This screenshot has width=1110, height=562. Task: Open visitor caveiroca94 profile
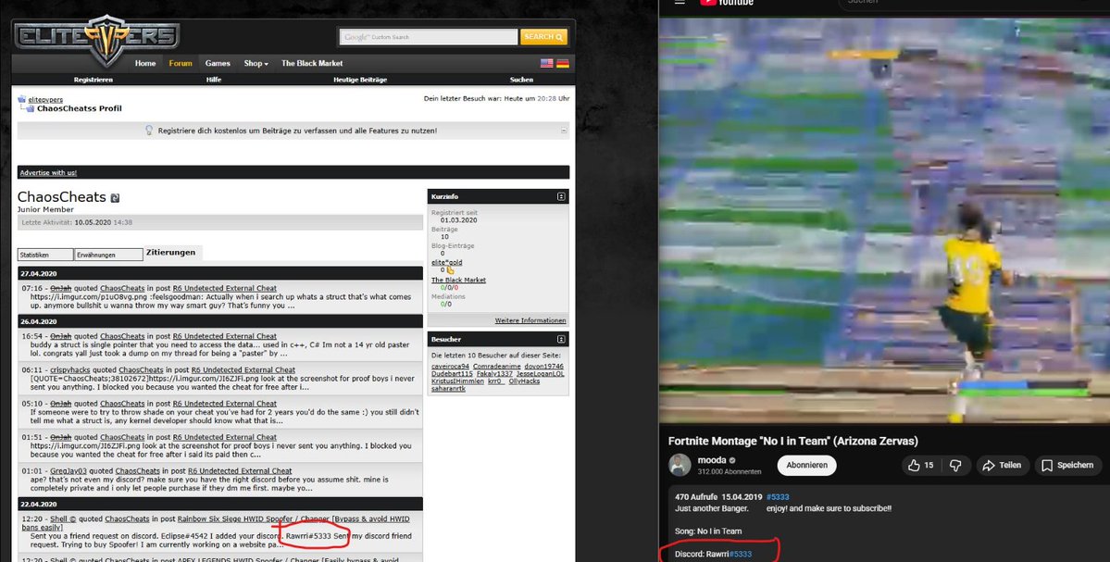coord(450,367)
